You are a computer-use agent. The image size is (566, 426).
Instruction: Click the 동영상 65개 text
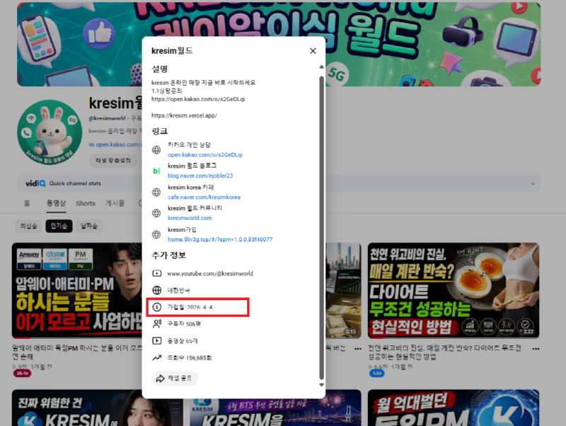[x=183, y=341]
